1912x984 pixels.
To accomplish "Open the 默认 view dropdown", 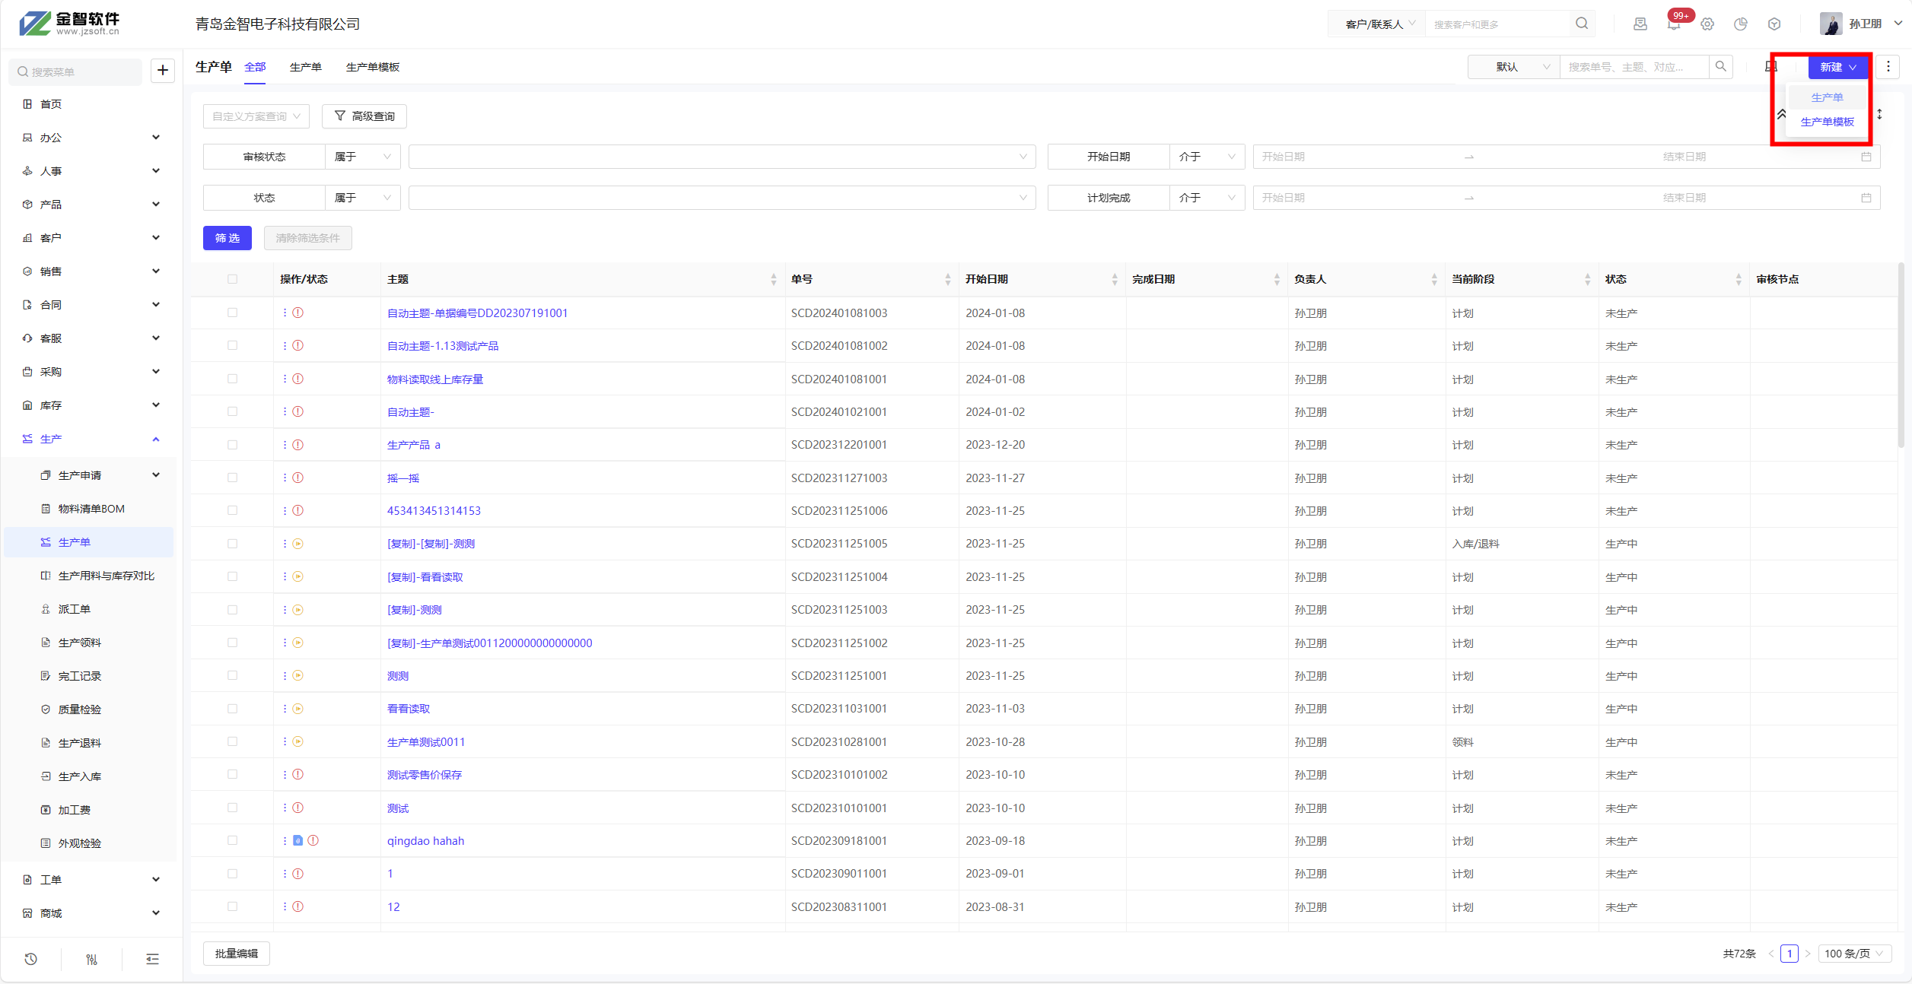I will 1514,67.
